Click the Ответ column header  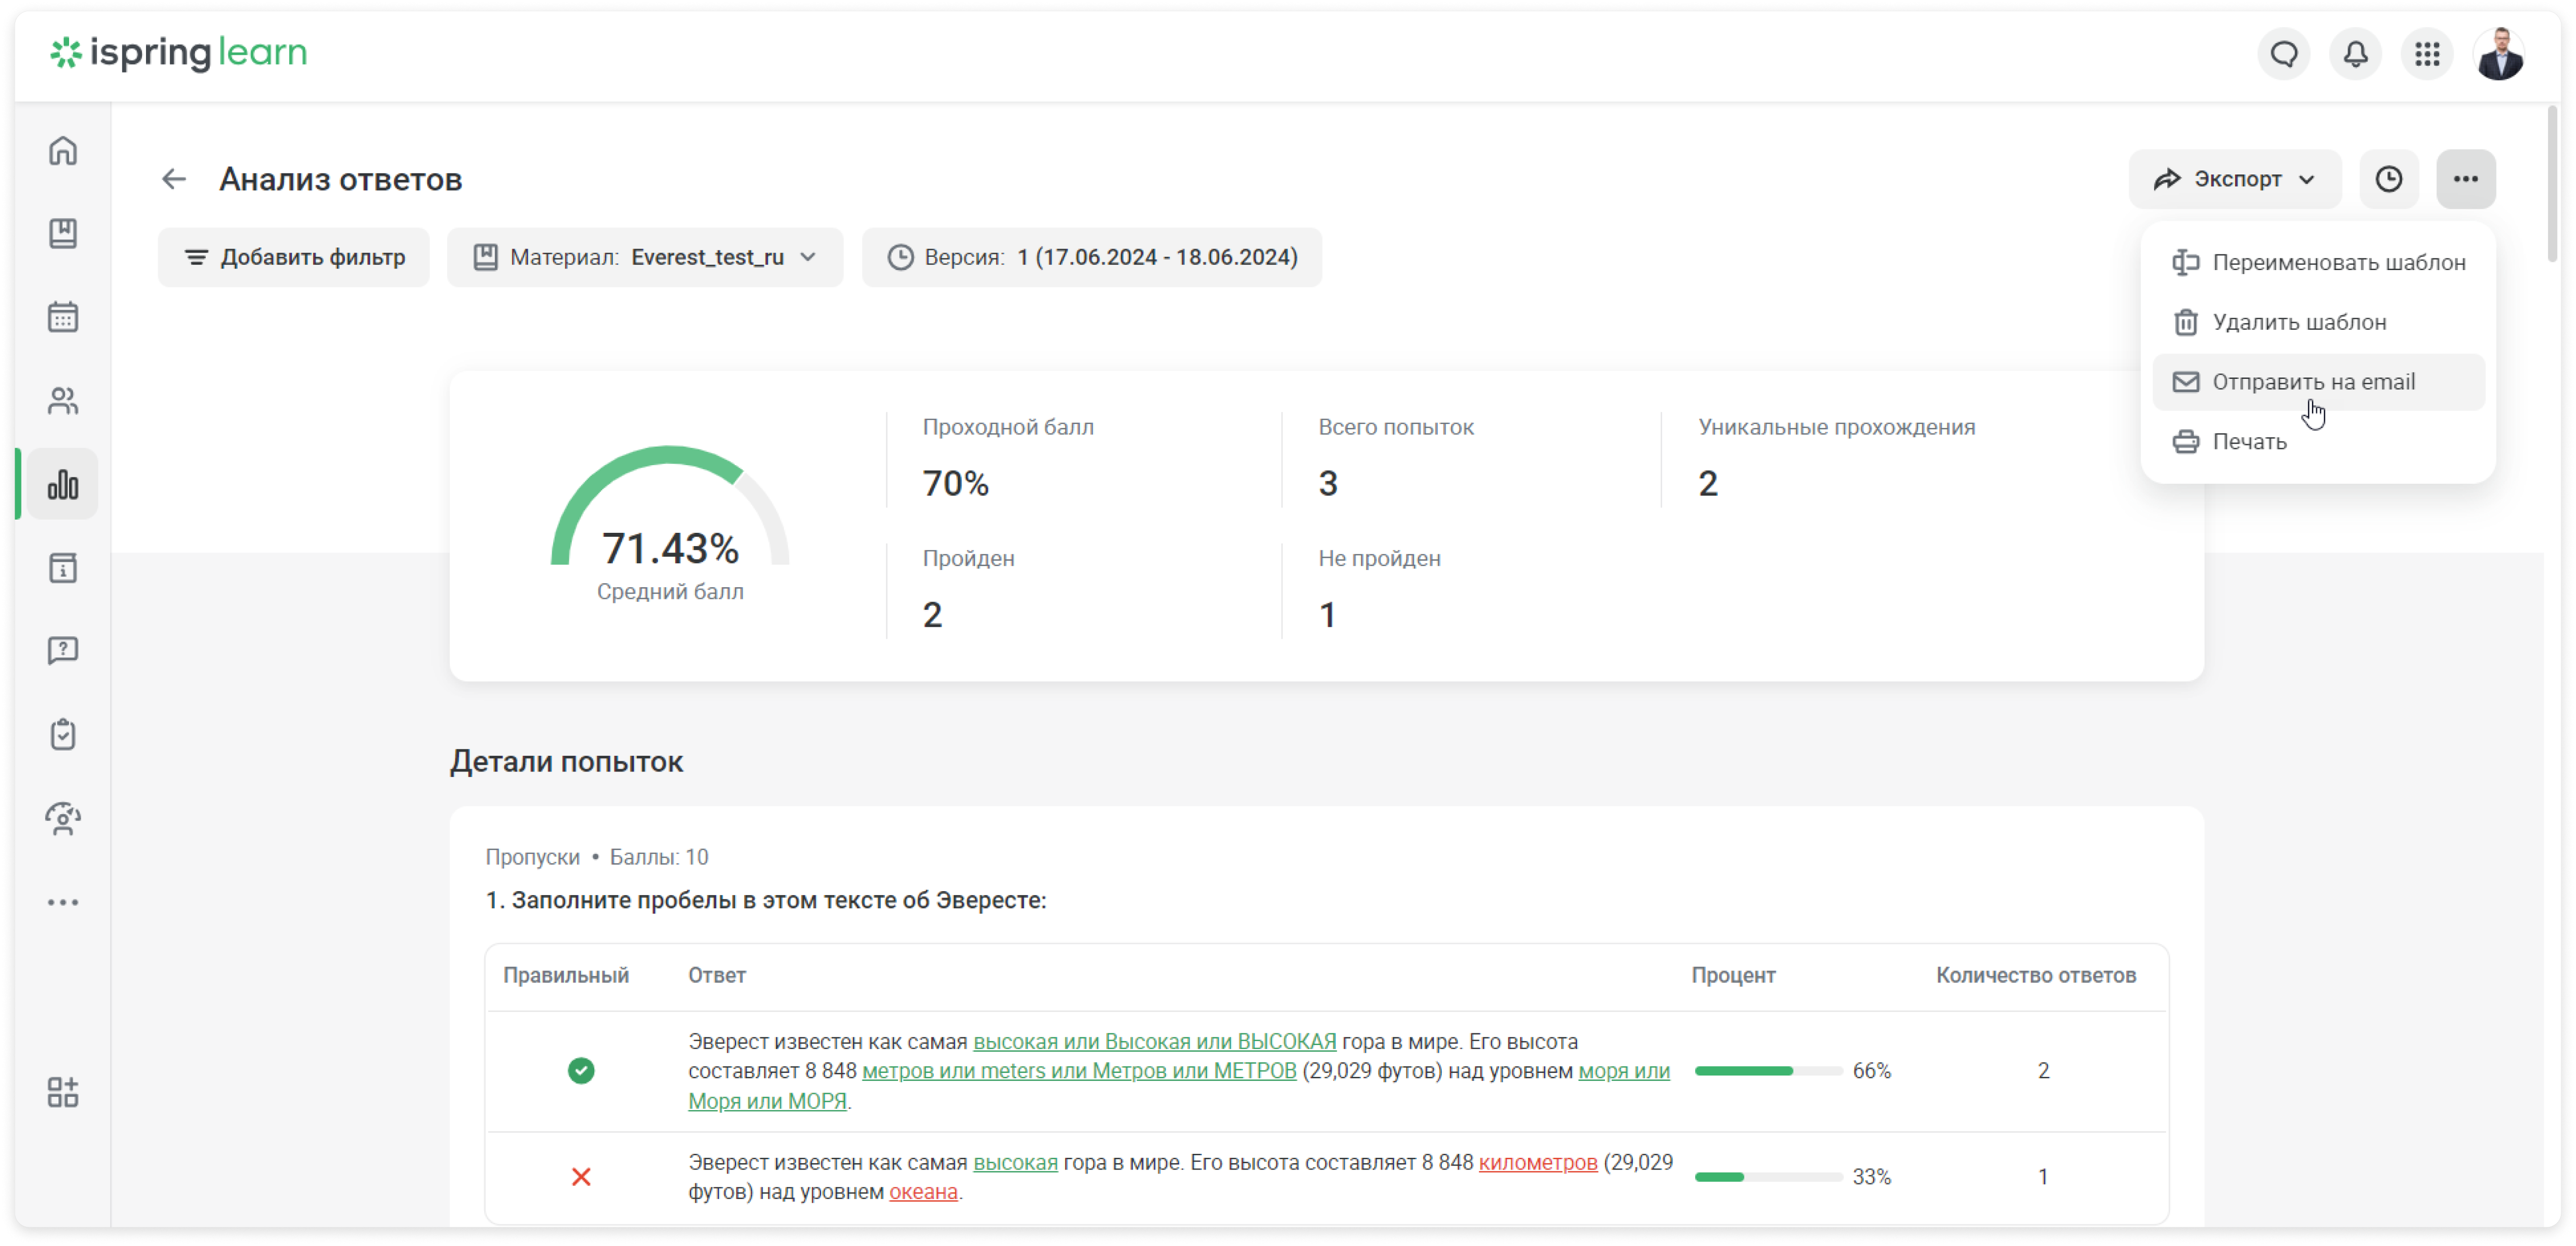(x=717, y=976)
